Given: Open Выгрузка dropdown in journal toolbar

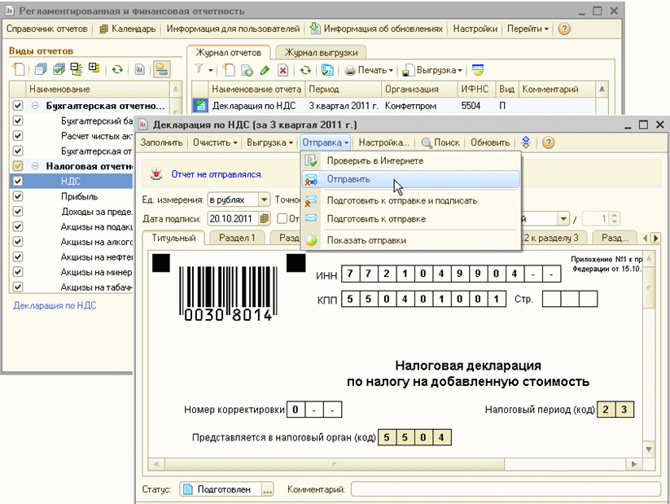Looking at the screenshot, I should [x=432, y=70].
